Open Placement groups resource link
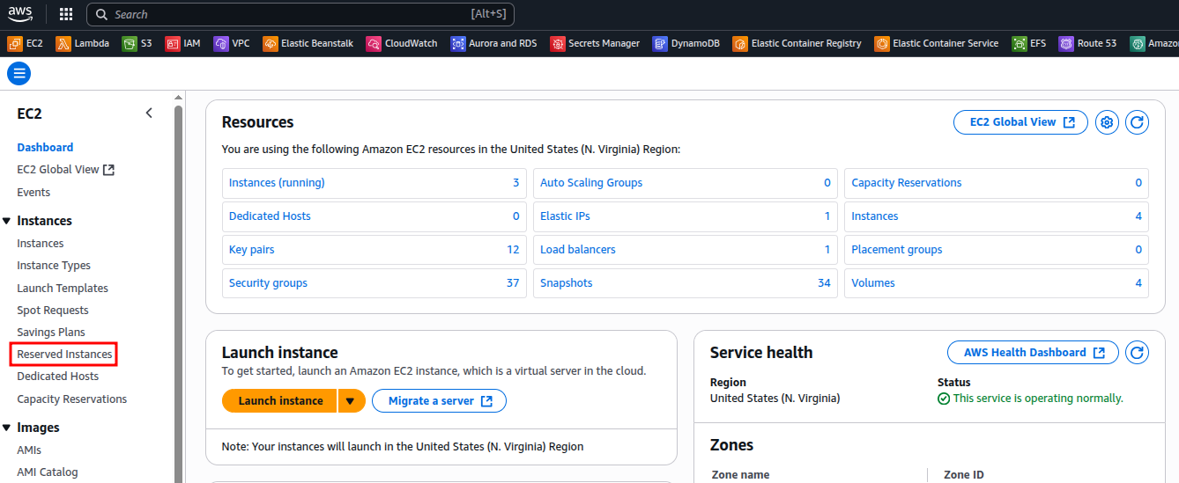 [897, 250]
